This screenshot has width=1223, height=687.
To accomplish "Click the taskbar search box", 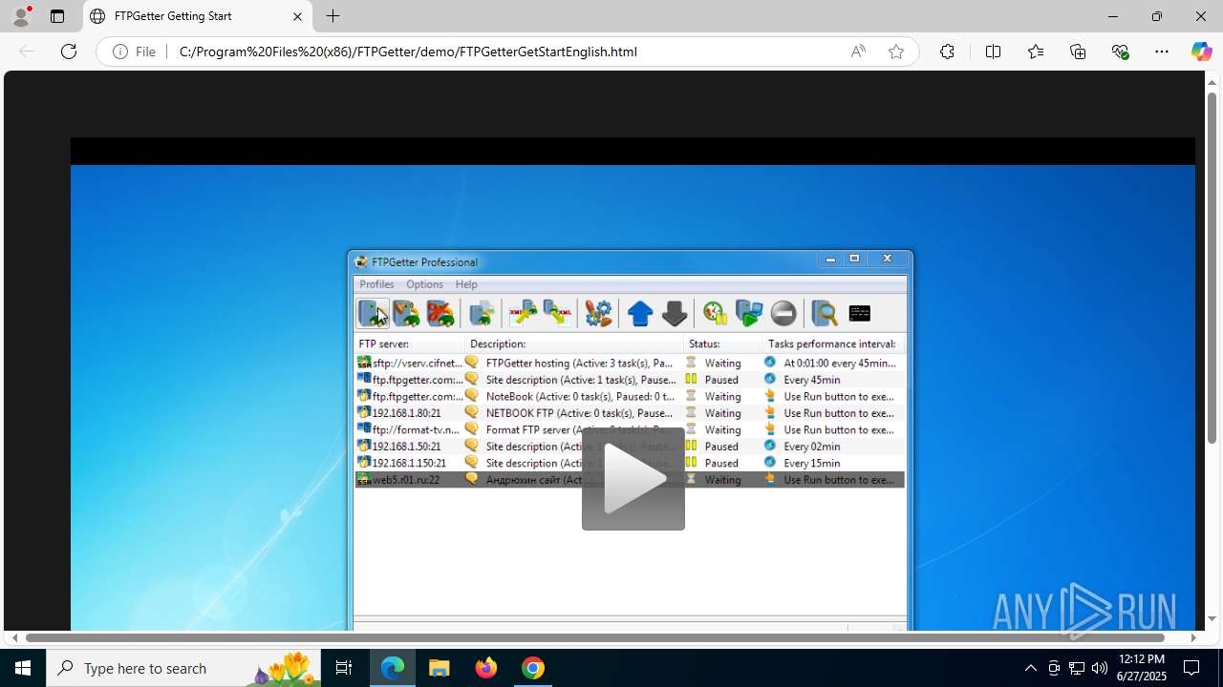I will click(x=183, y=668).
